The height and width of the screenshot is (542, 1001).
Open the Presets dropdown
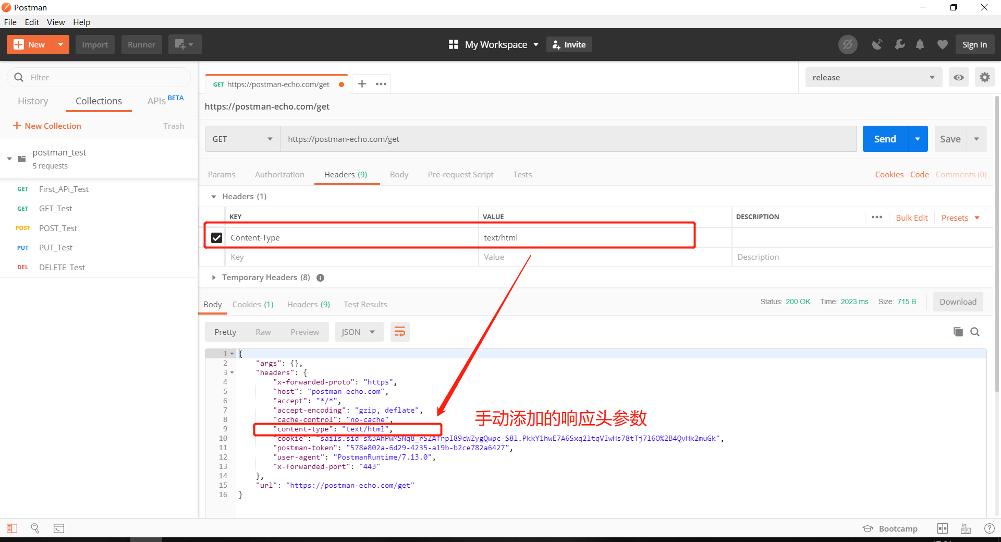pos(960,218)
